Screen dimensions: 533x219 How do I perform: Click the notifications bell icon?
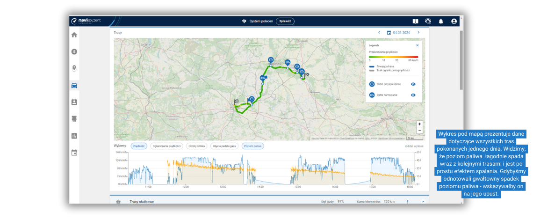click(x=441, y=21)
